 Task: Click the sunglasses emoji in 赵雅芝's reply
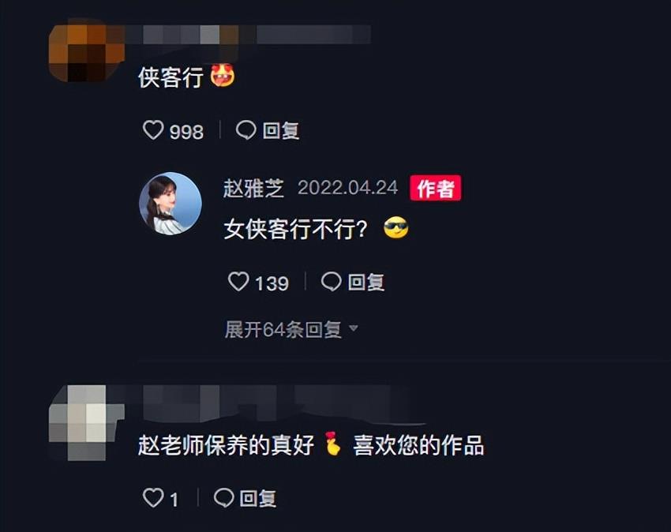(395, 228)
